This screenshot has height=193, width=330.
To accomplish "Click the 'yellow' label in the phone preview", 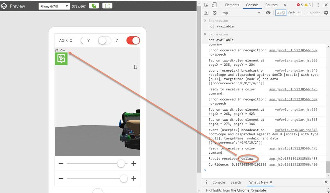I will coord(60,50).
